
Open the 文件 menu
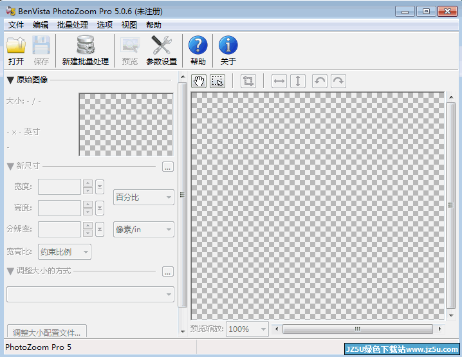[x=16, y=25]
